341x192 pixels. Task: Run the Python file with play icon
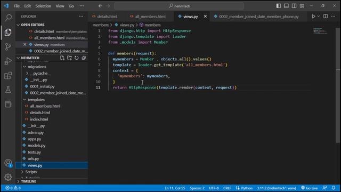coord(313,17)
